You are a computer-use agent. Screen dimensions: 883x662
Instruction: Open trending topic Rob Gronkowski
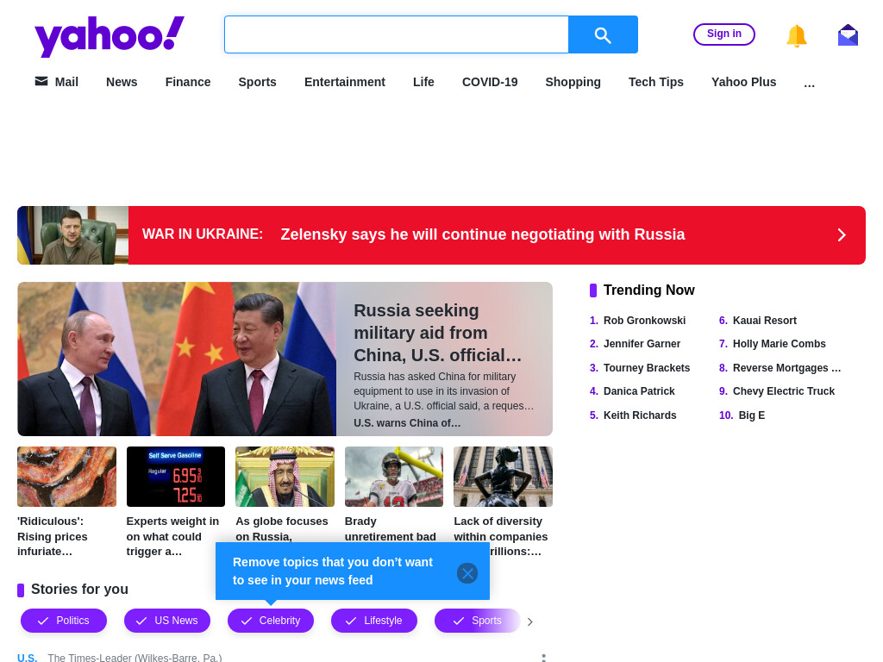644,321
